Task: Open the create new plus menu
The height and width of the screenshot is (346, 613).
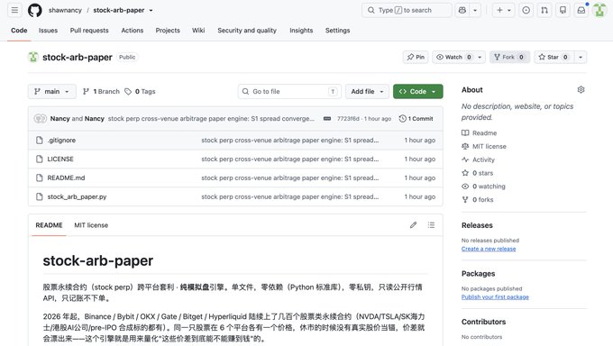Action: pos(504,10)
